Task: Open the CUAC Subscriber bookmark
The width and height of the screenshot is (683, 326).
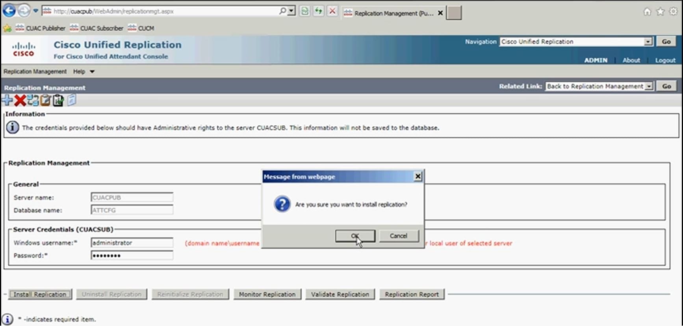Action: [x=97, y=28]
